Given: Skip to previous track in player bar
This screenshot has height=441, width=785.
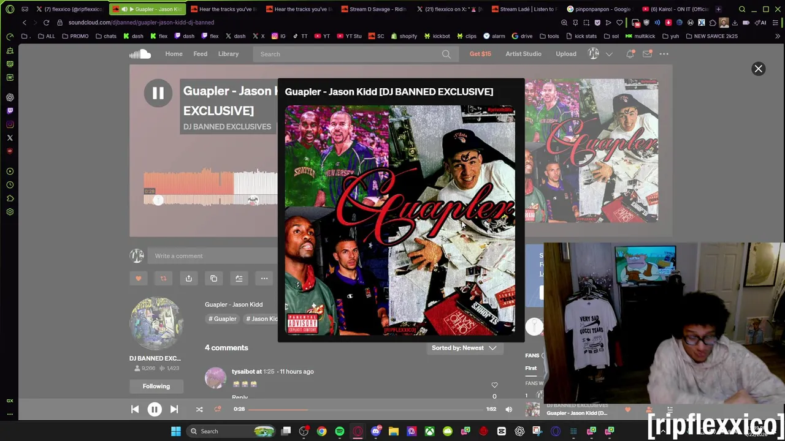Looking at the screenshot, I should pos(135,409).
